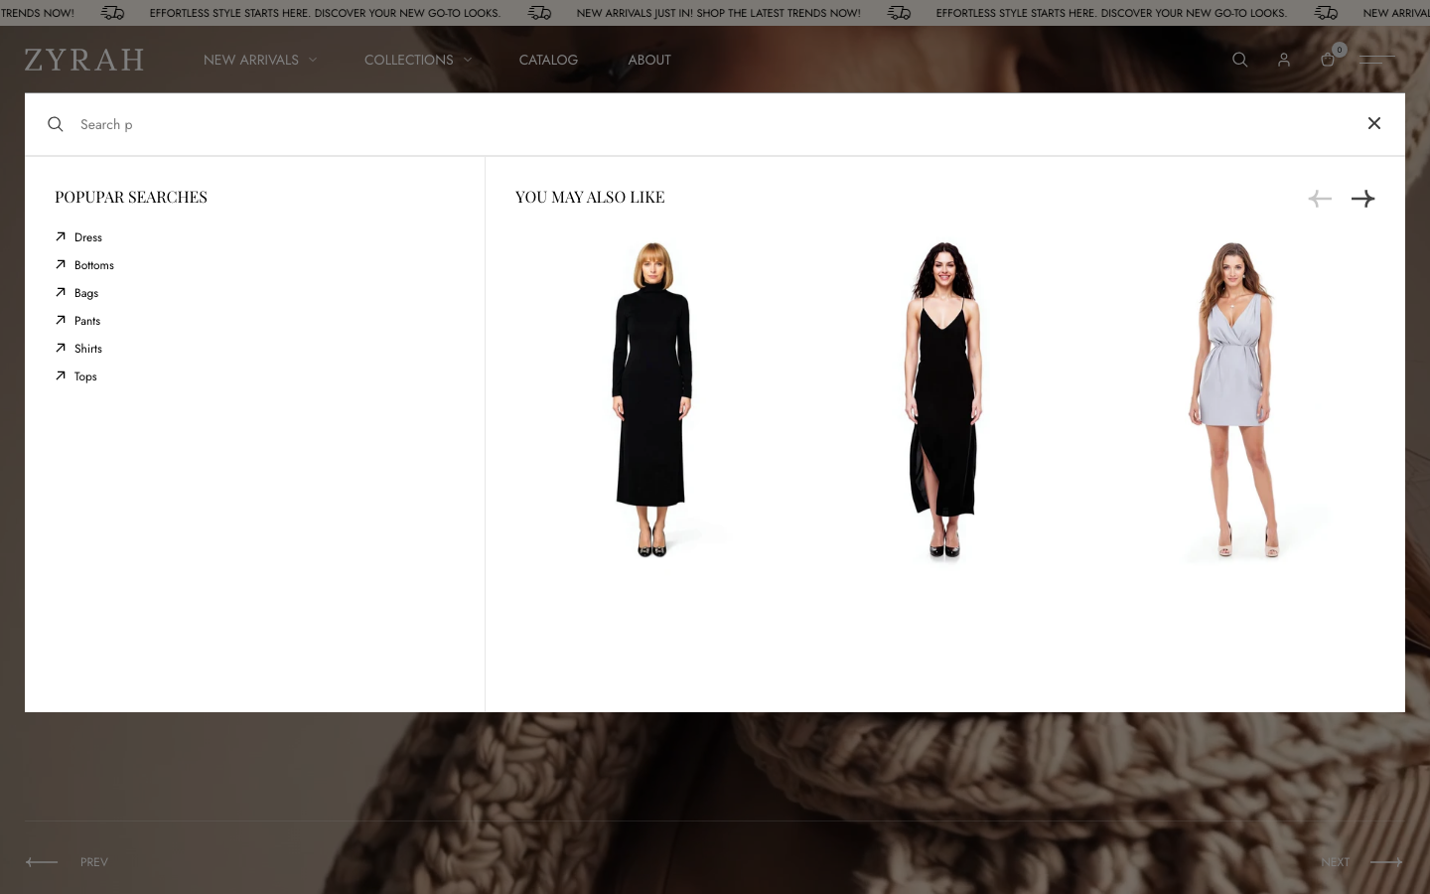Expand the Collections chevron

[468, 60]
